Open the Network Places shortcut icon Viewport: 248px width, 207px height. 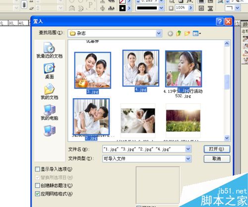[x=50, y=131]
